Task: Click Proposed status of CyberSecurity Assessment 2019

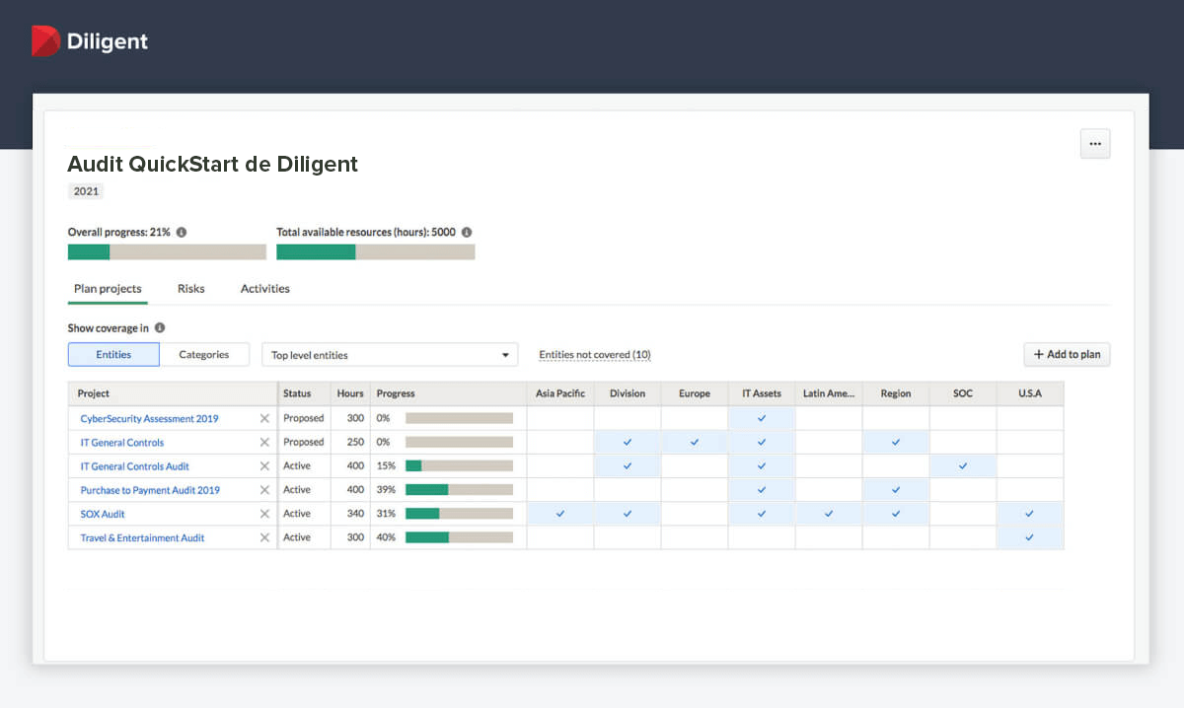Action: (x=304, y=418)
